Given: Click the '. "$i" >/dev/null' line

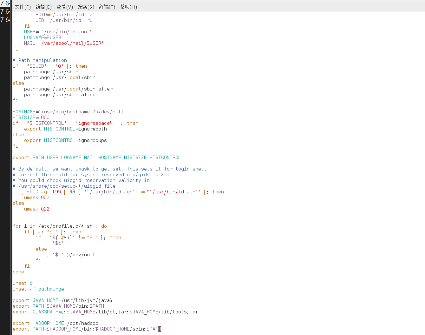Looking at the screenshot, I should pyautogui.click(x=71, y=255).
